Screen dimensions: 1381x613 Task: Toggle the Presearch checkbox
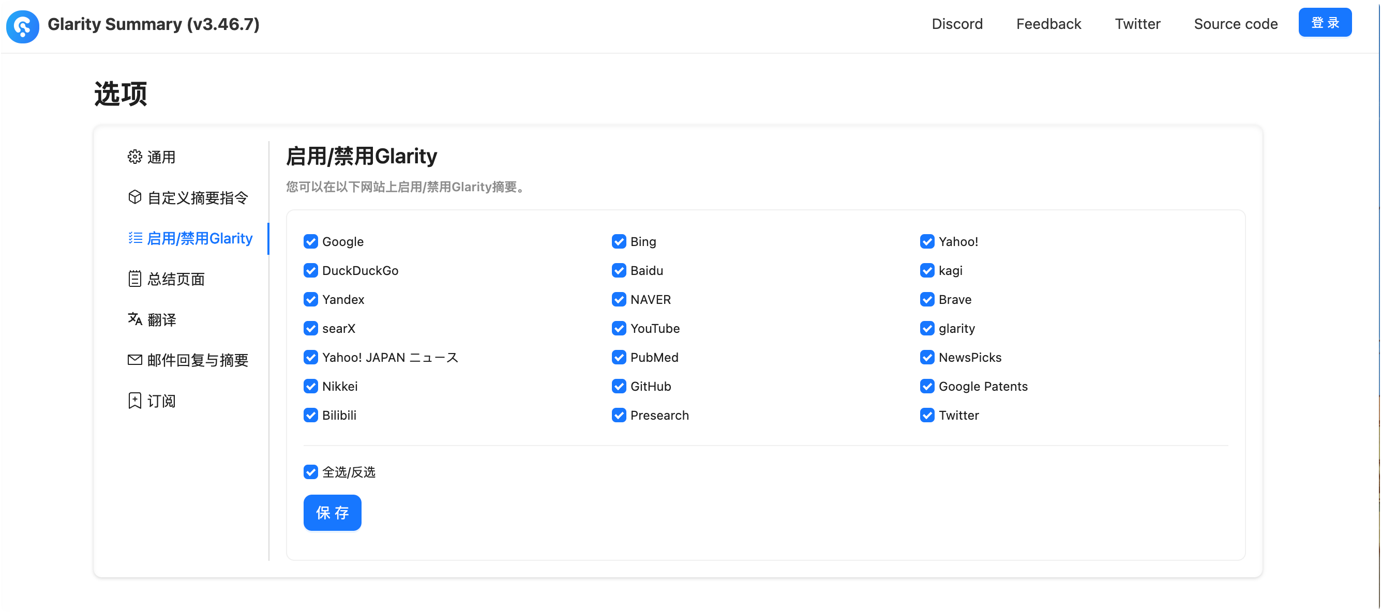point(619,415)
